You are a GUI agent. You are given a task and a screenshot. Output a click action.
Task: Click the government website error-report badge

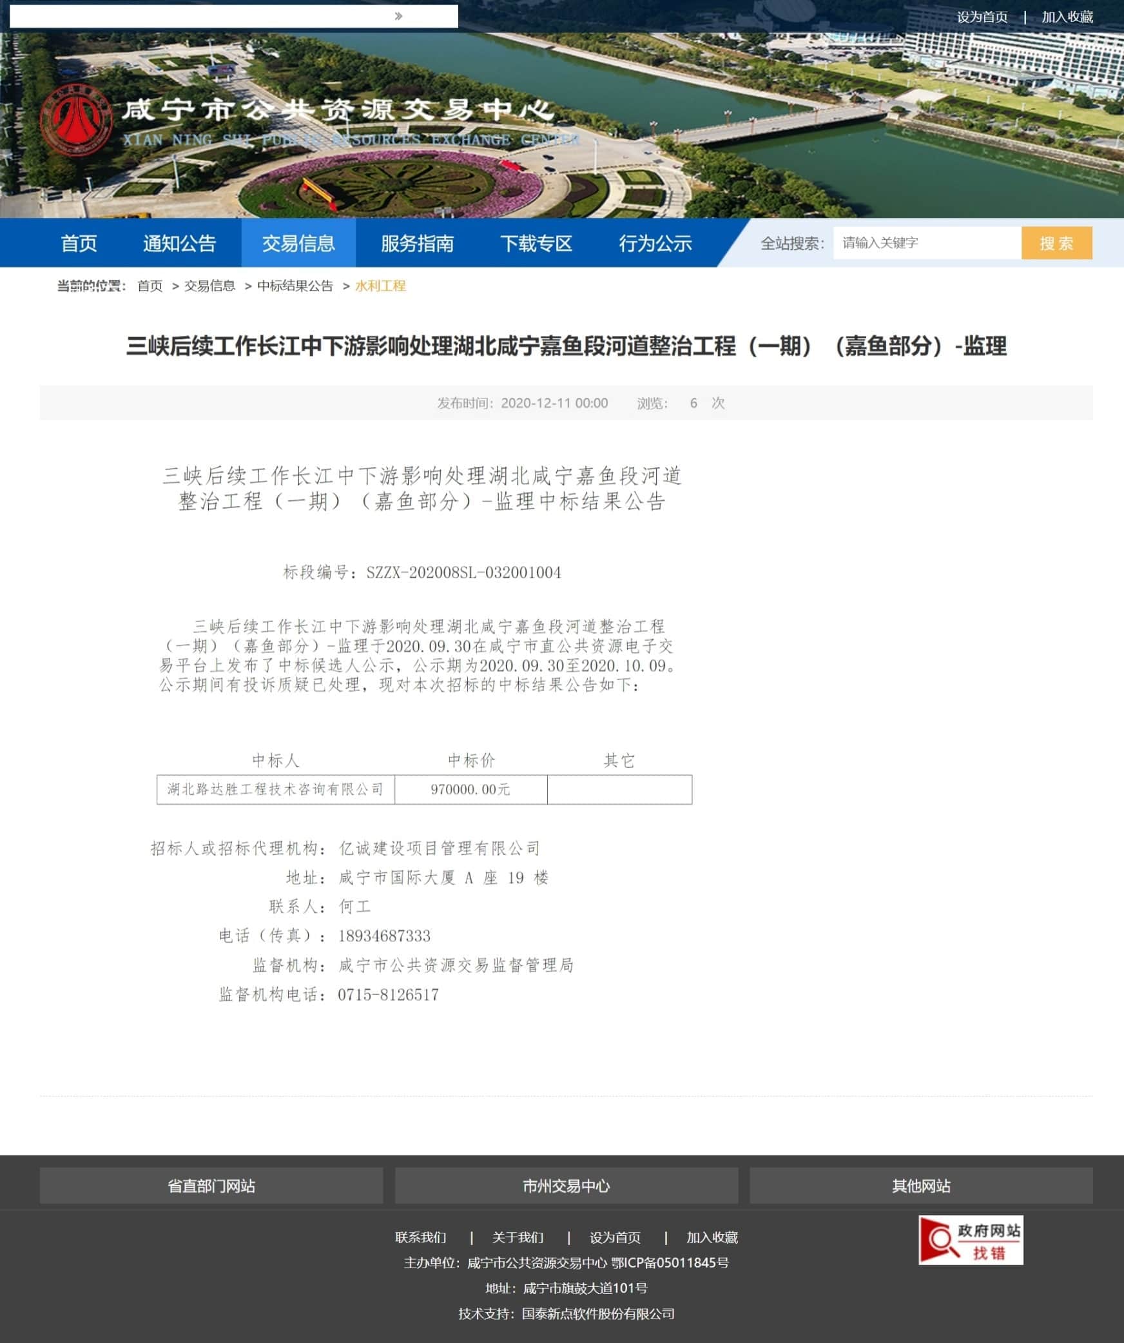pyautogui.click(x=970, y=1240)
